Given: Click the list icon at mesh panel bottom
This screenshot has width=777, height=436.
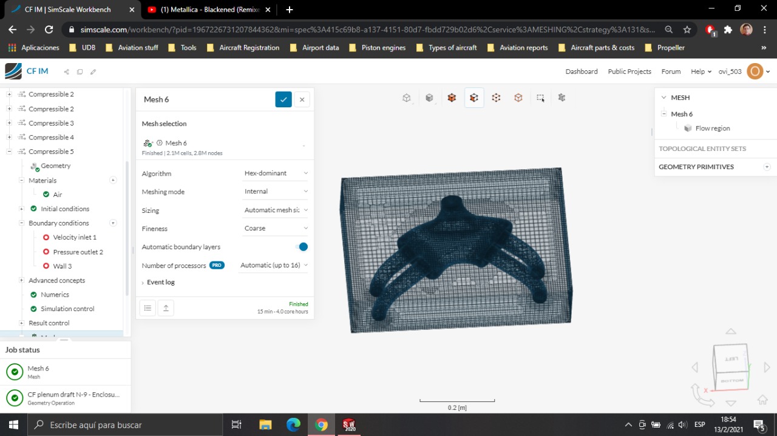Looking at the screenshot, I should (148, 308).
